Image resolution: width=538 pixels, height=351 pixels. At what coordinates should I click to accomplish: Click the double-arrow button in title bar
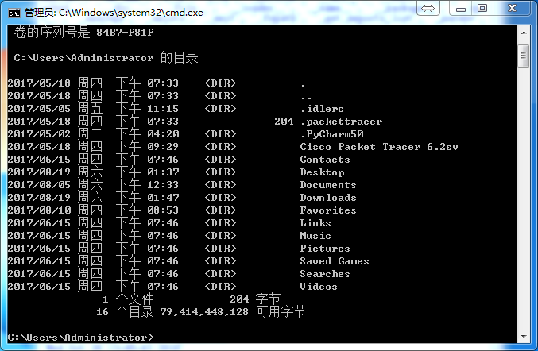428,8
